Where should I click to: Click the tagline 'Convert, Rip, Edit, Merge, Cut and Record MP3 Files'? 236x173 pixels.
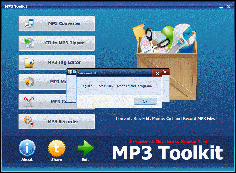tap(165, 119)
